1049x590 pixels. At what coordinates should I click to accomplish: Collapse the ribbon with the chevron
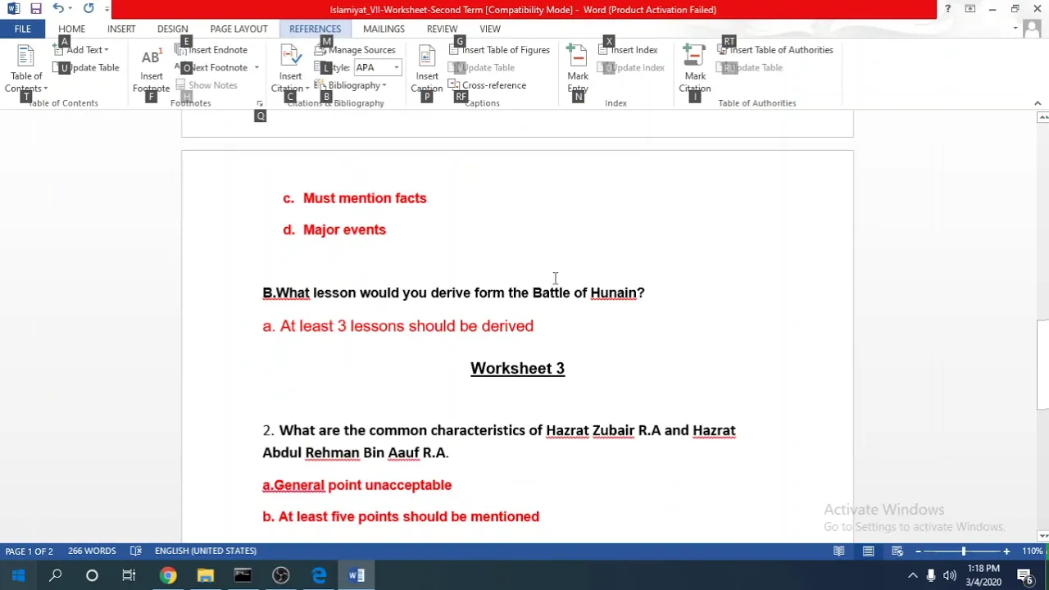1038,103
